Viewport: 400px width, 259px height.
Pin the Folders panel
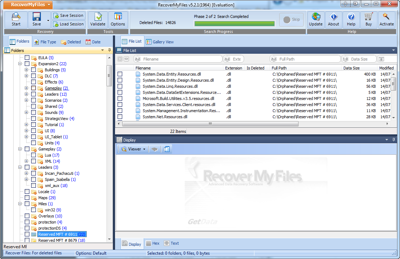click(x=109, y=50)
